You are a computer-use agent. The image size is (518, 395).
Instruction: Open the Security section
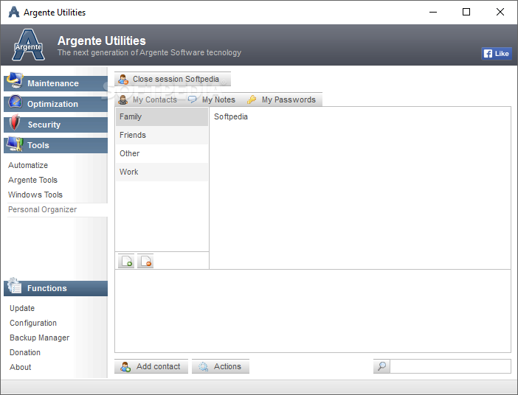pyautogui.click(x=55, y=125)
